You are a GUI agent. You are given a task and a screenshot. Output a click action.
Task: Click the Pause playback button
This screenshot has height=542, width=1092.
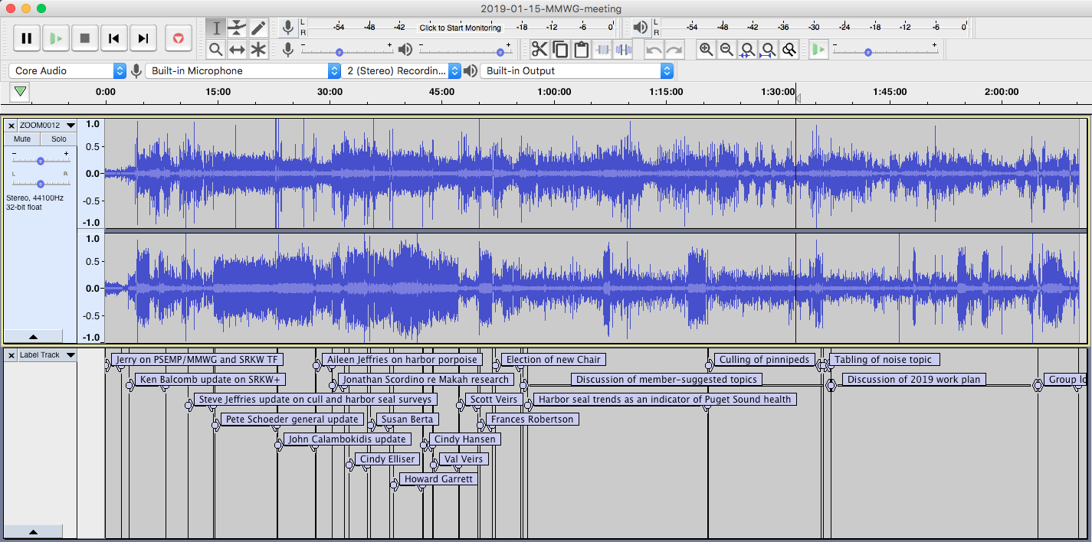click(x=26, y=38)
